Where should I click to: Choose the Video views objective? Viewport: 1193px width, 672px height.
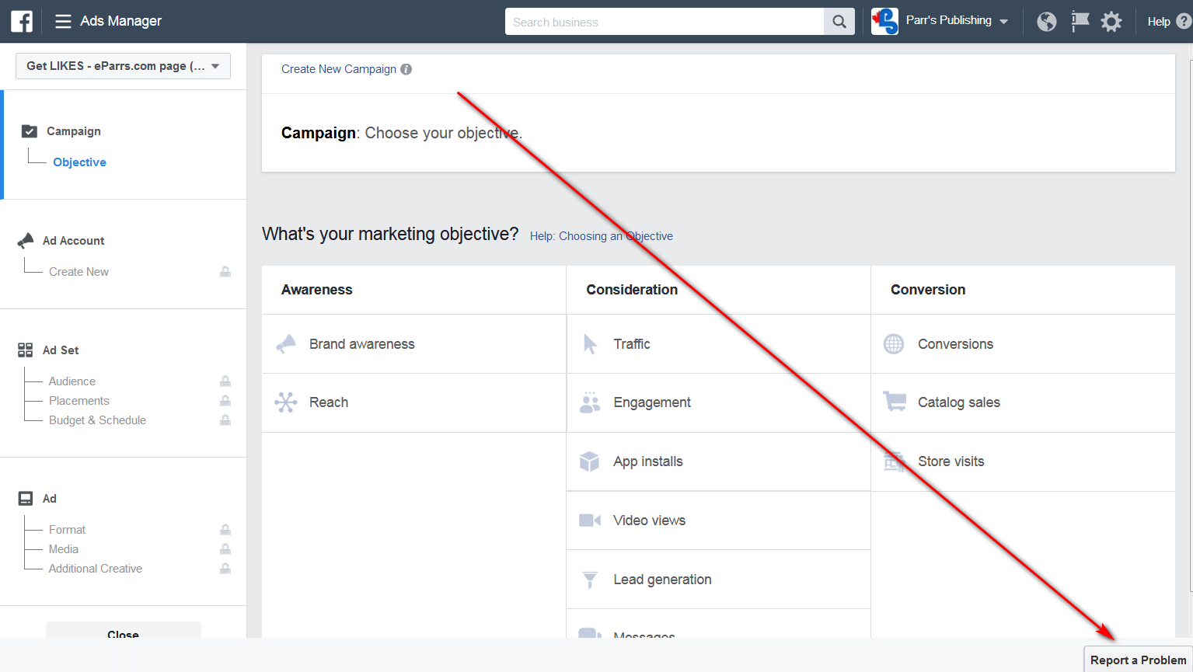click(719, 521)
